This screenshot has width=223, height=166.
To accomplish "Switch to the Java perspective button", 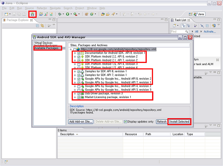I will (x=199, y=14).
